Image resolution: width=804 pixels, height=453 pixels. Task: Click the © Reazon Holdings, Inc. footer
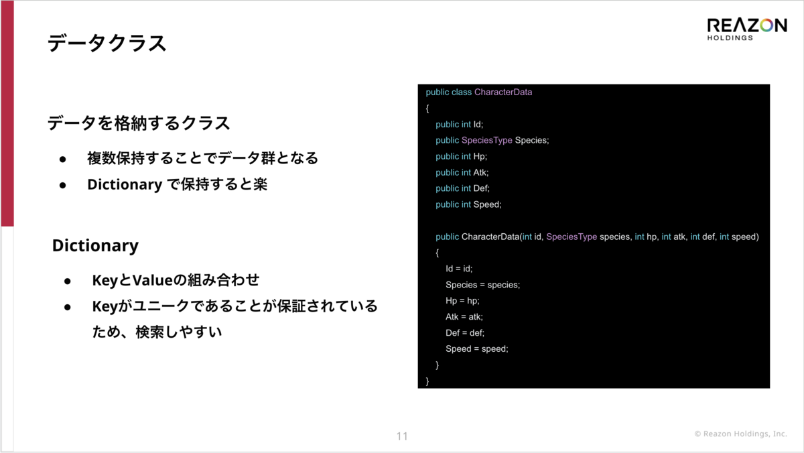740,434
